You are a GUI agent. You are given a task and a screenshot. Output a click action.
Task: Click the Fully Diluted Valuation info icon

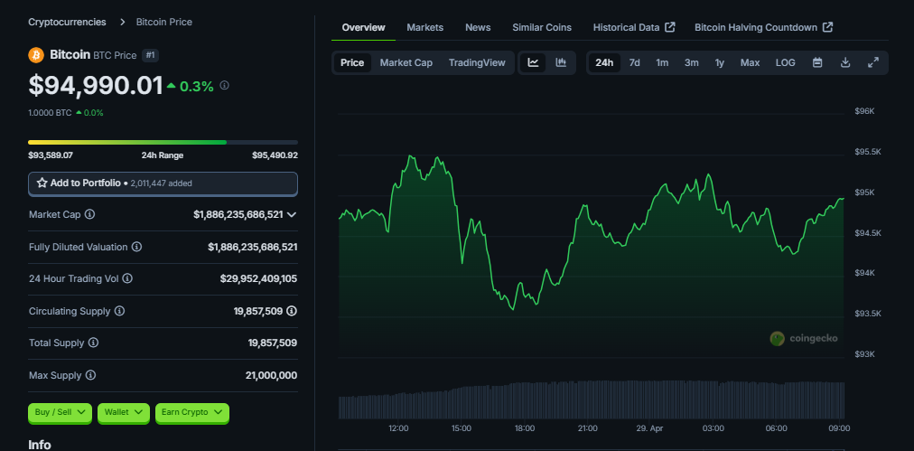tap(136, 247)
